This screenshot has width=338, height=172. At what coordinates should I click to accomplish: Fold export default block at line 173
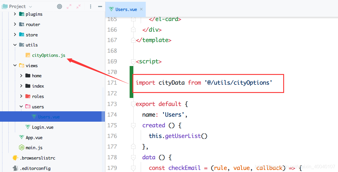(x=133, y=104)
